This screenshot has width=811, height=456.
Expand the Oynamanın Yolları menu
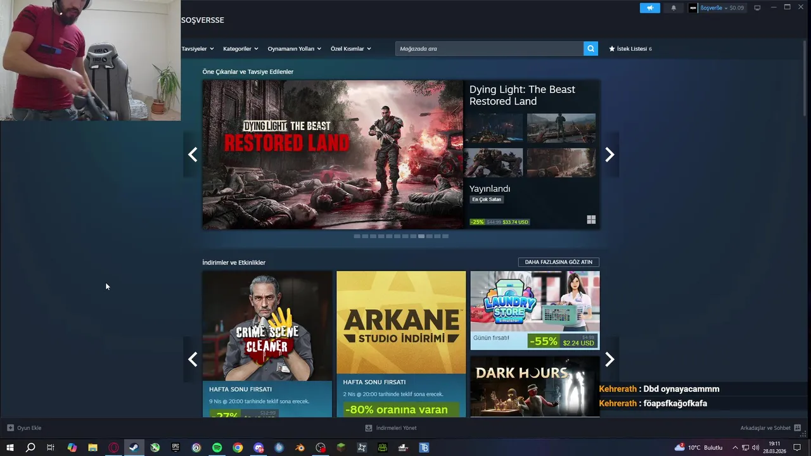pos(294,49)
